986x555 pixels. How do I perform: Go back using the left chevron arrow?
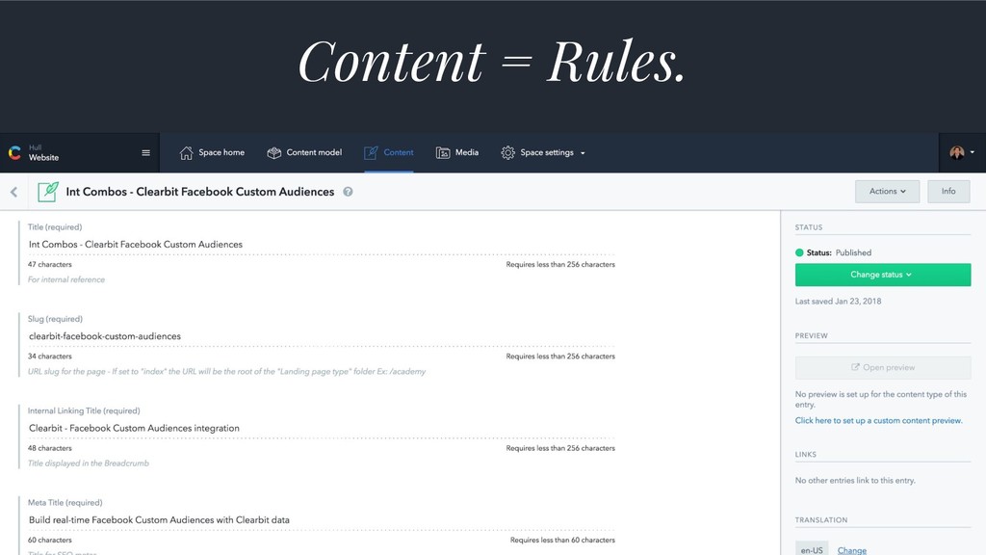coord(13,192)
